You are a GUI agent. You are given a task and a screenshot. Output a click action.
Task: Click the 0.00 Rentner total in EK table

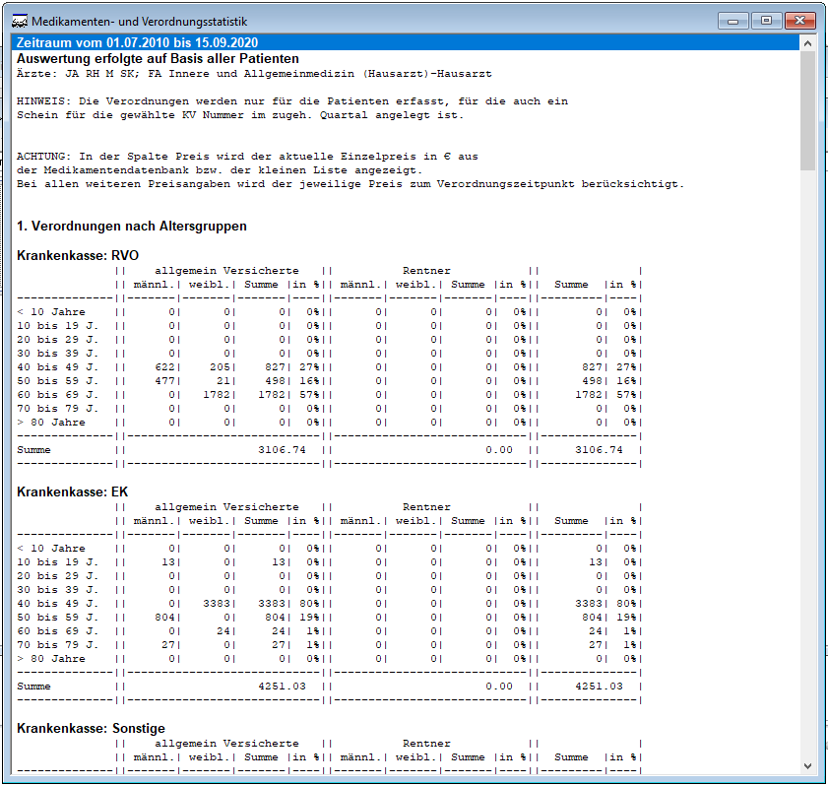[x=499, y=687]
